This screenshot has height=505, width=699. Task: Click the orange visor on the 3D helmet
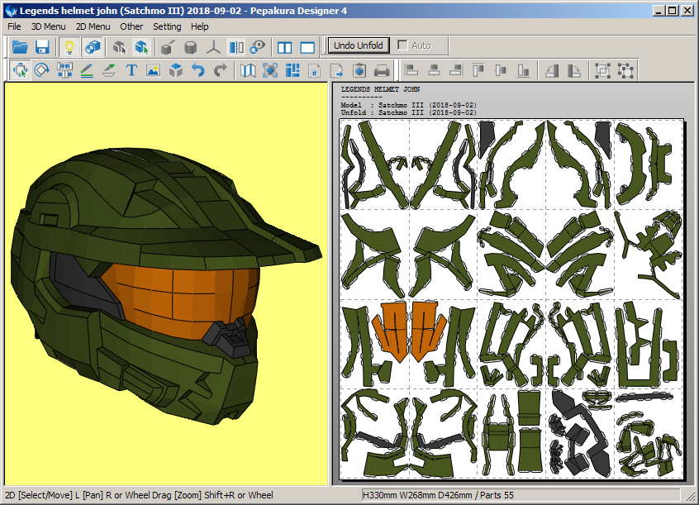pyautogui.click(x=183, y=299)
